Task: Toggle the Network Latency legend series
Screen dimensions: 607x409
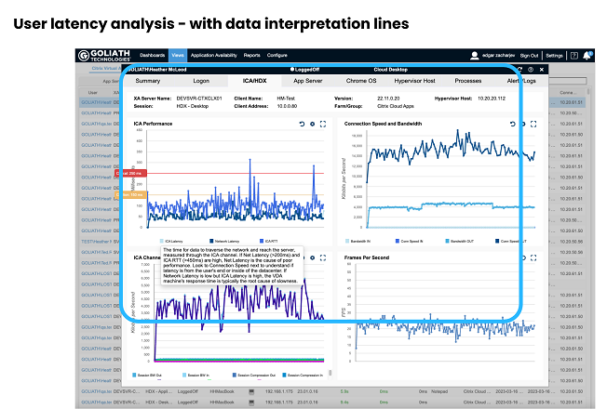Action: coord(224,242)
